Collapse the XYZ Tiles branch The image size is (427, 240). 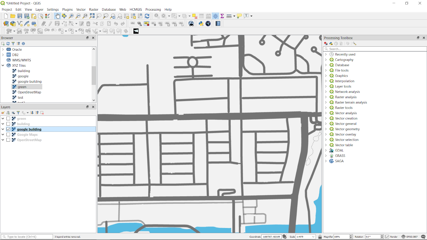3,65
